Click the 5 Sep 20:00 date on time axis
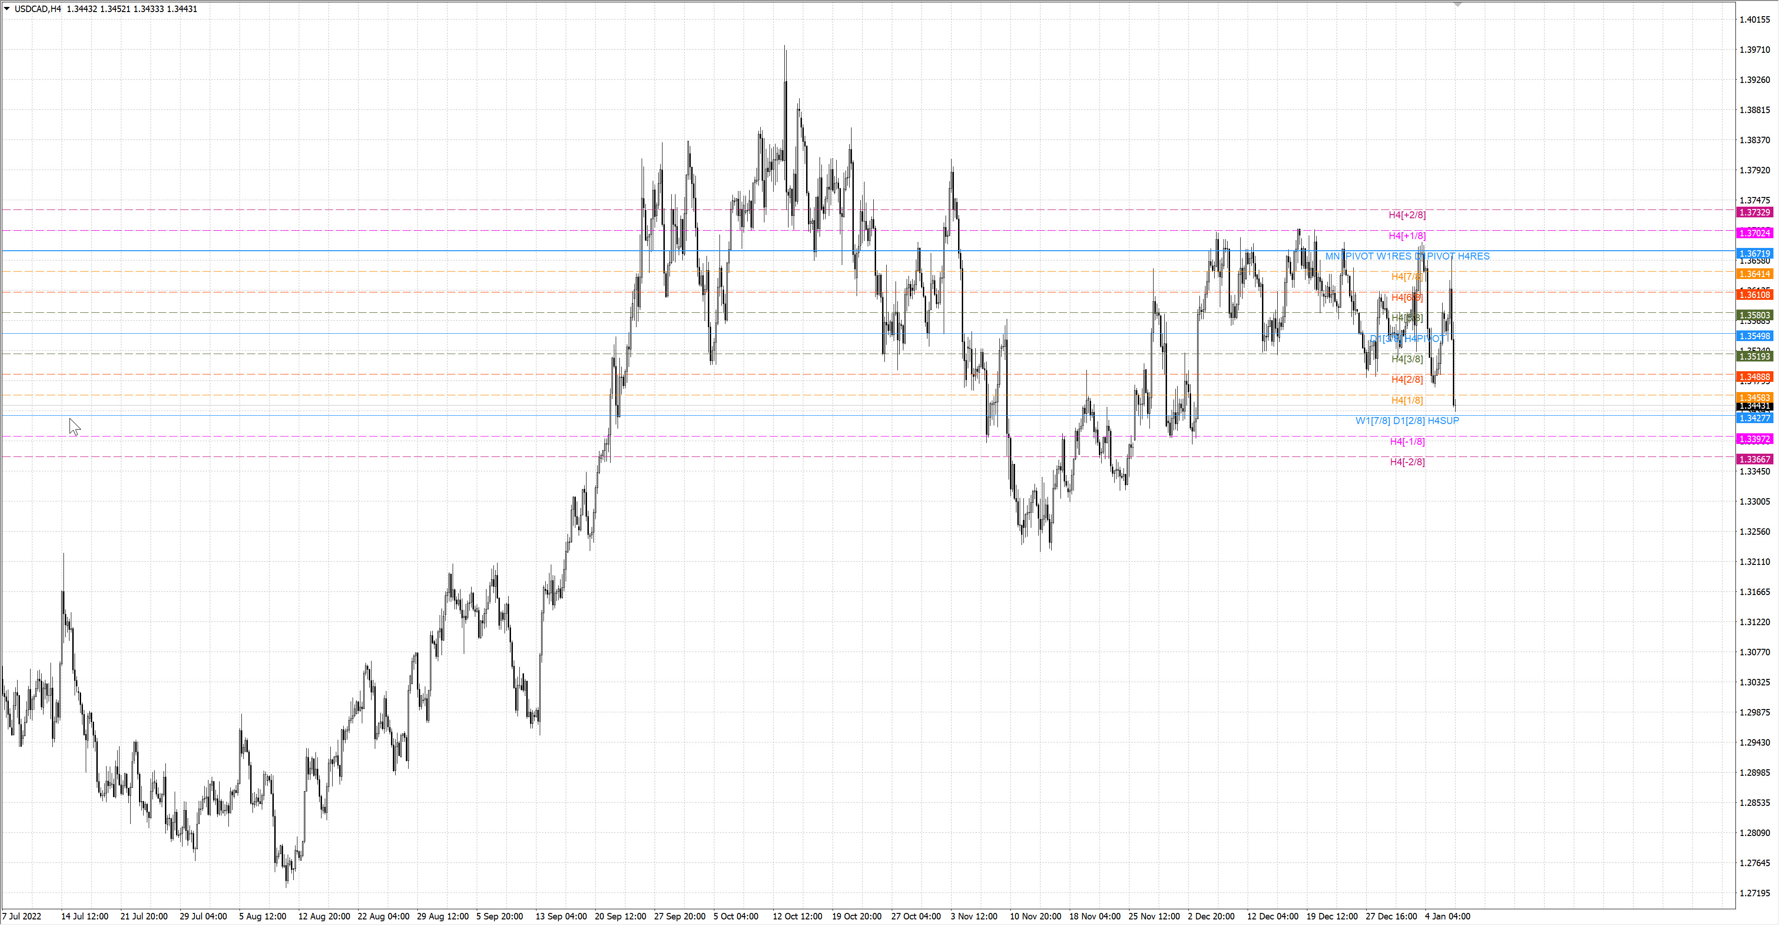1779x925 pixels. pos(499,917)
